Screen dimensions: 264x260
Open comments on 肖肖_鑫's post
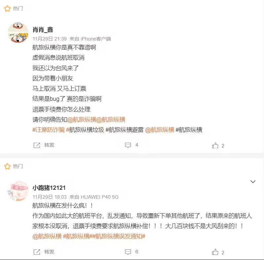[x=128, y=145]
